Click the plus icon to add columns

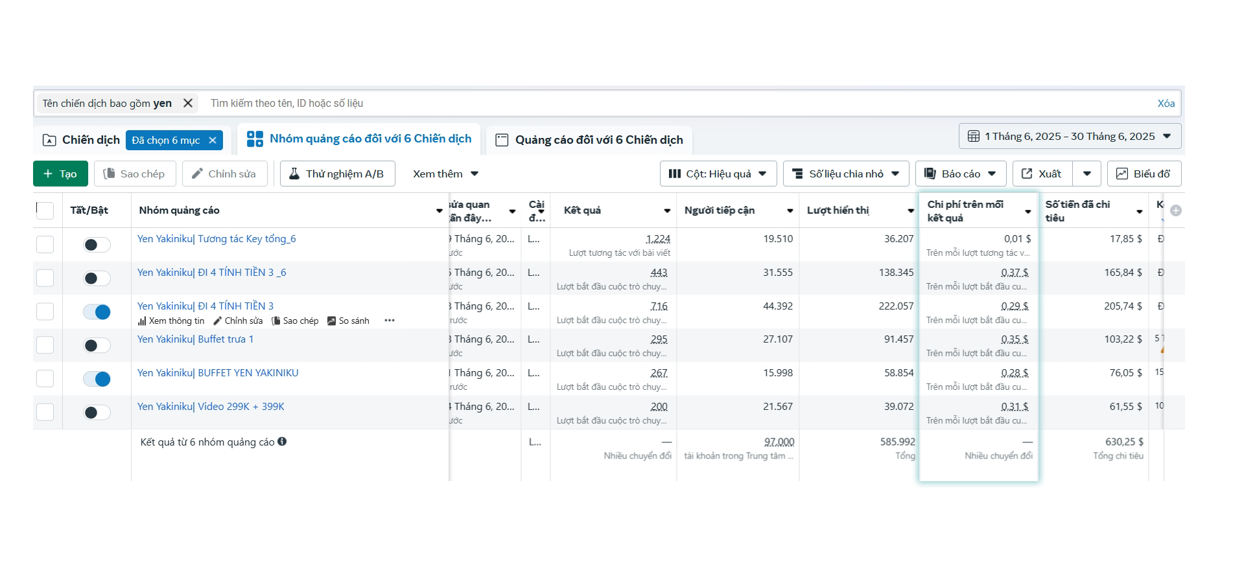(1175, 210)
